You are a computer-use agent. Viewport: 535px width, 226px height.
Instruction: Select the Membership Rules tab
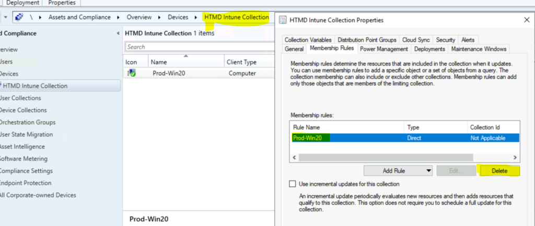coord(332,48)
